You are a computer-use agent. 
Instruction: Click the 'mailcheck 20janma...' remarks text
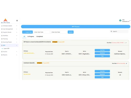pyautogui.click(x=120, y=54)
